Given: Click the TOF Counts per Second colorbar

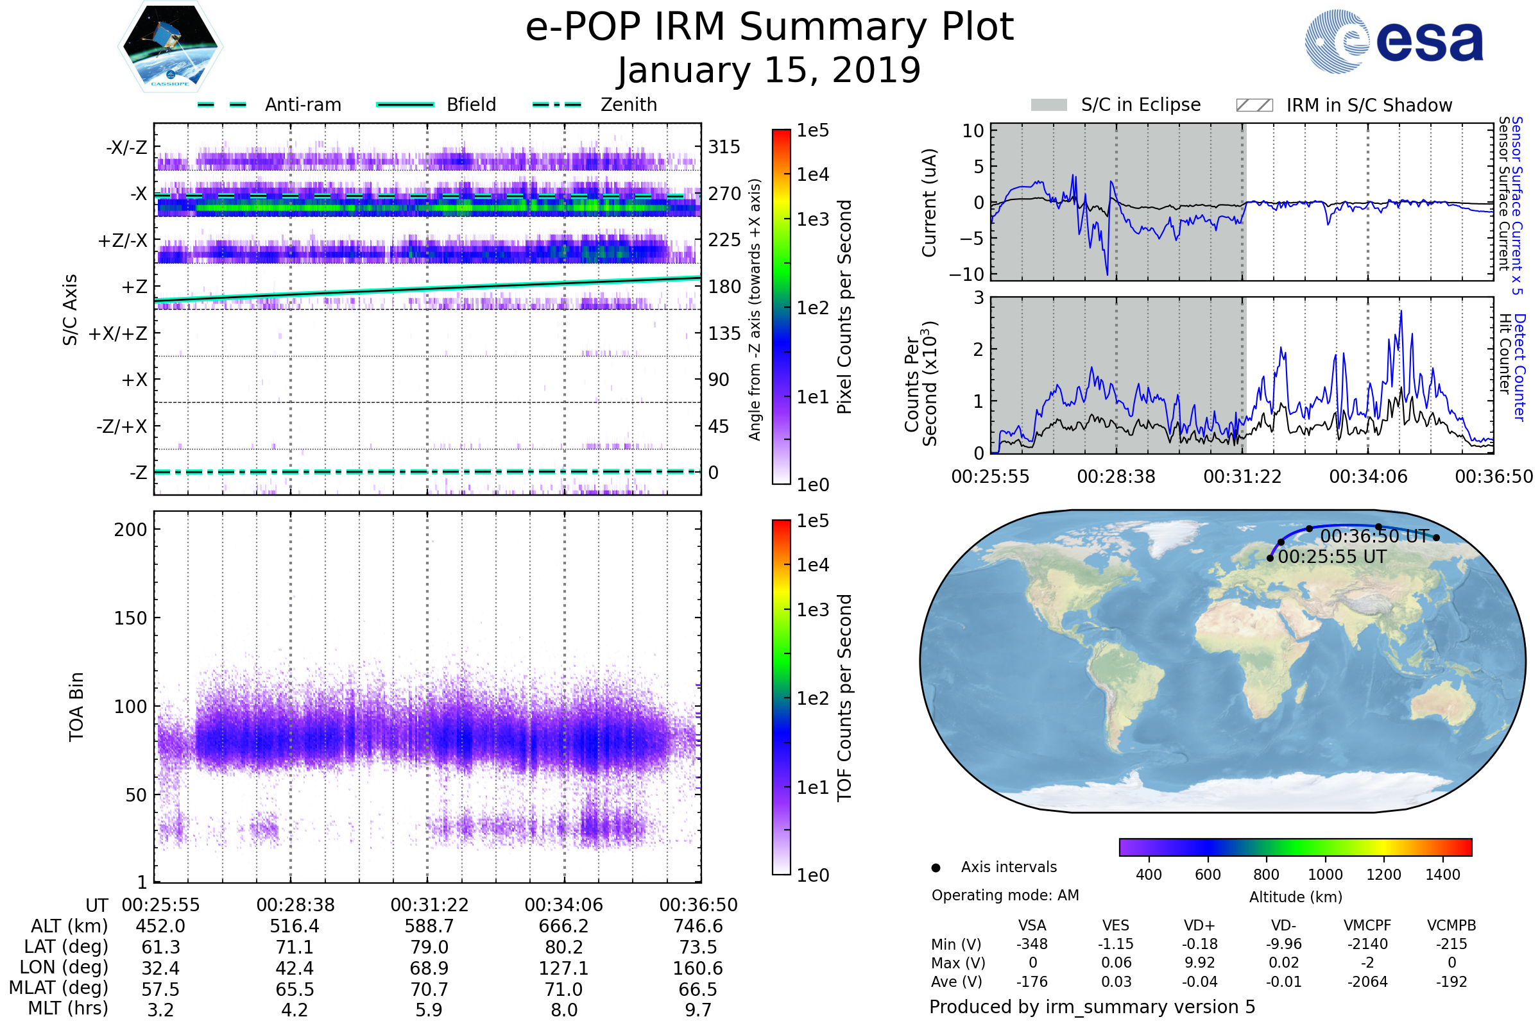Looking at the screenshot, I should (x=781, y=697).
